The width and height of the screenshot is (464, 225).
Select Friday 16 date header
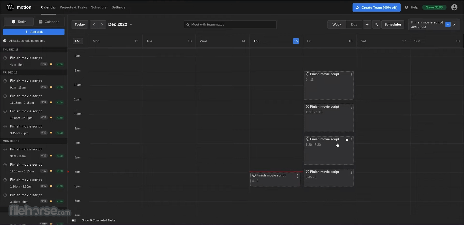click(x=330, y=41)
